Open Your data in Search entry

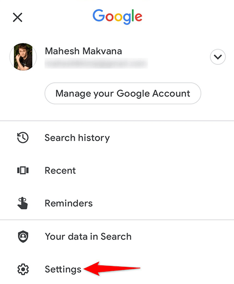click(x=117, y=236)
